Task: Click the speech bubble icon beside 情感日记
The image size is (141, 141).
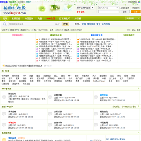Action: click(96, 114)
